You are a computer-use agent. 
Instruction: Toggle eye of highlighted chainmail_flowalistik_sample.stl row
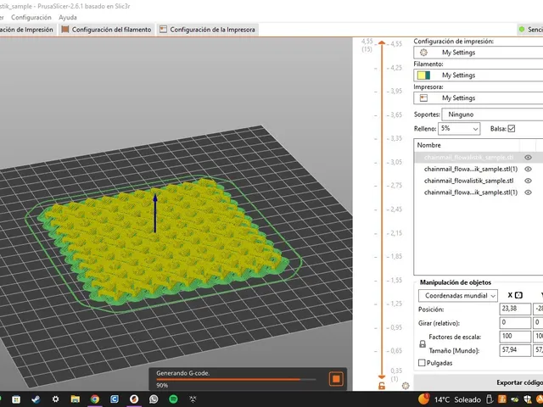click(x=528, y=158)
